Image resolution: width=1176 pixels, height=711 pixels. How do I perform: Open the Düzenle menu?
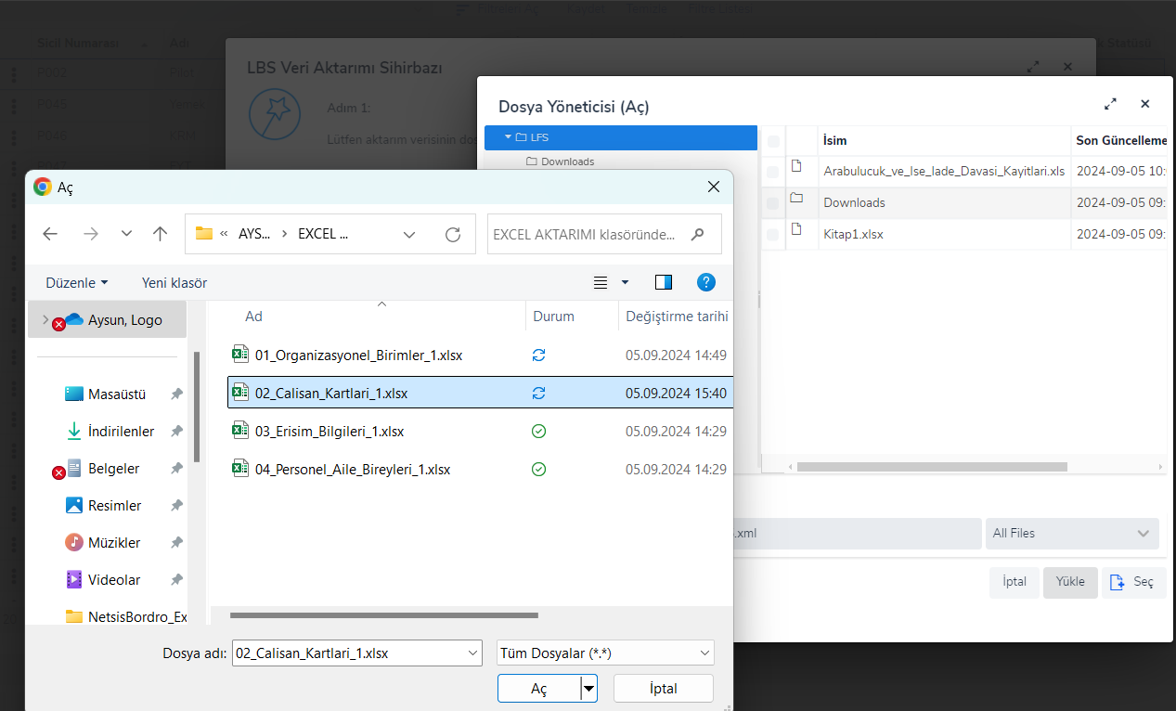coord(76,282)
